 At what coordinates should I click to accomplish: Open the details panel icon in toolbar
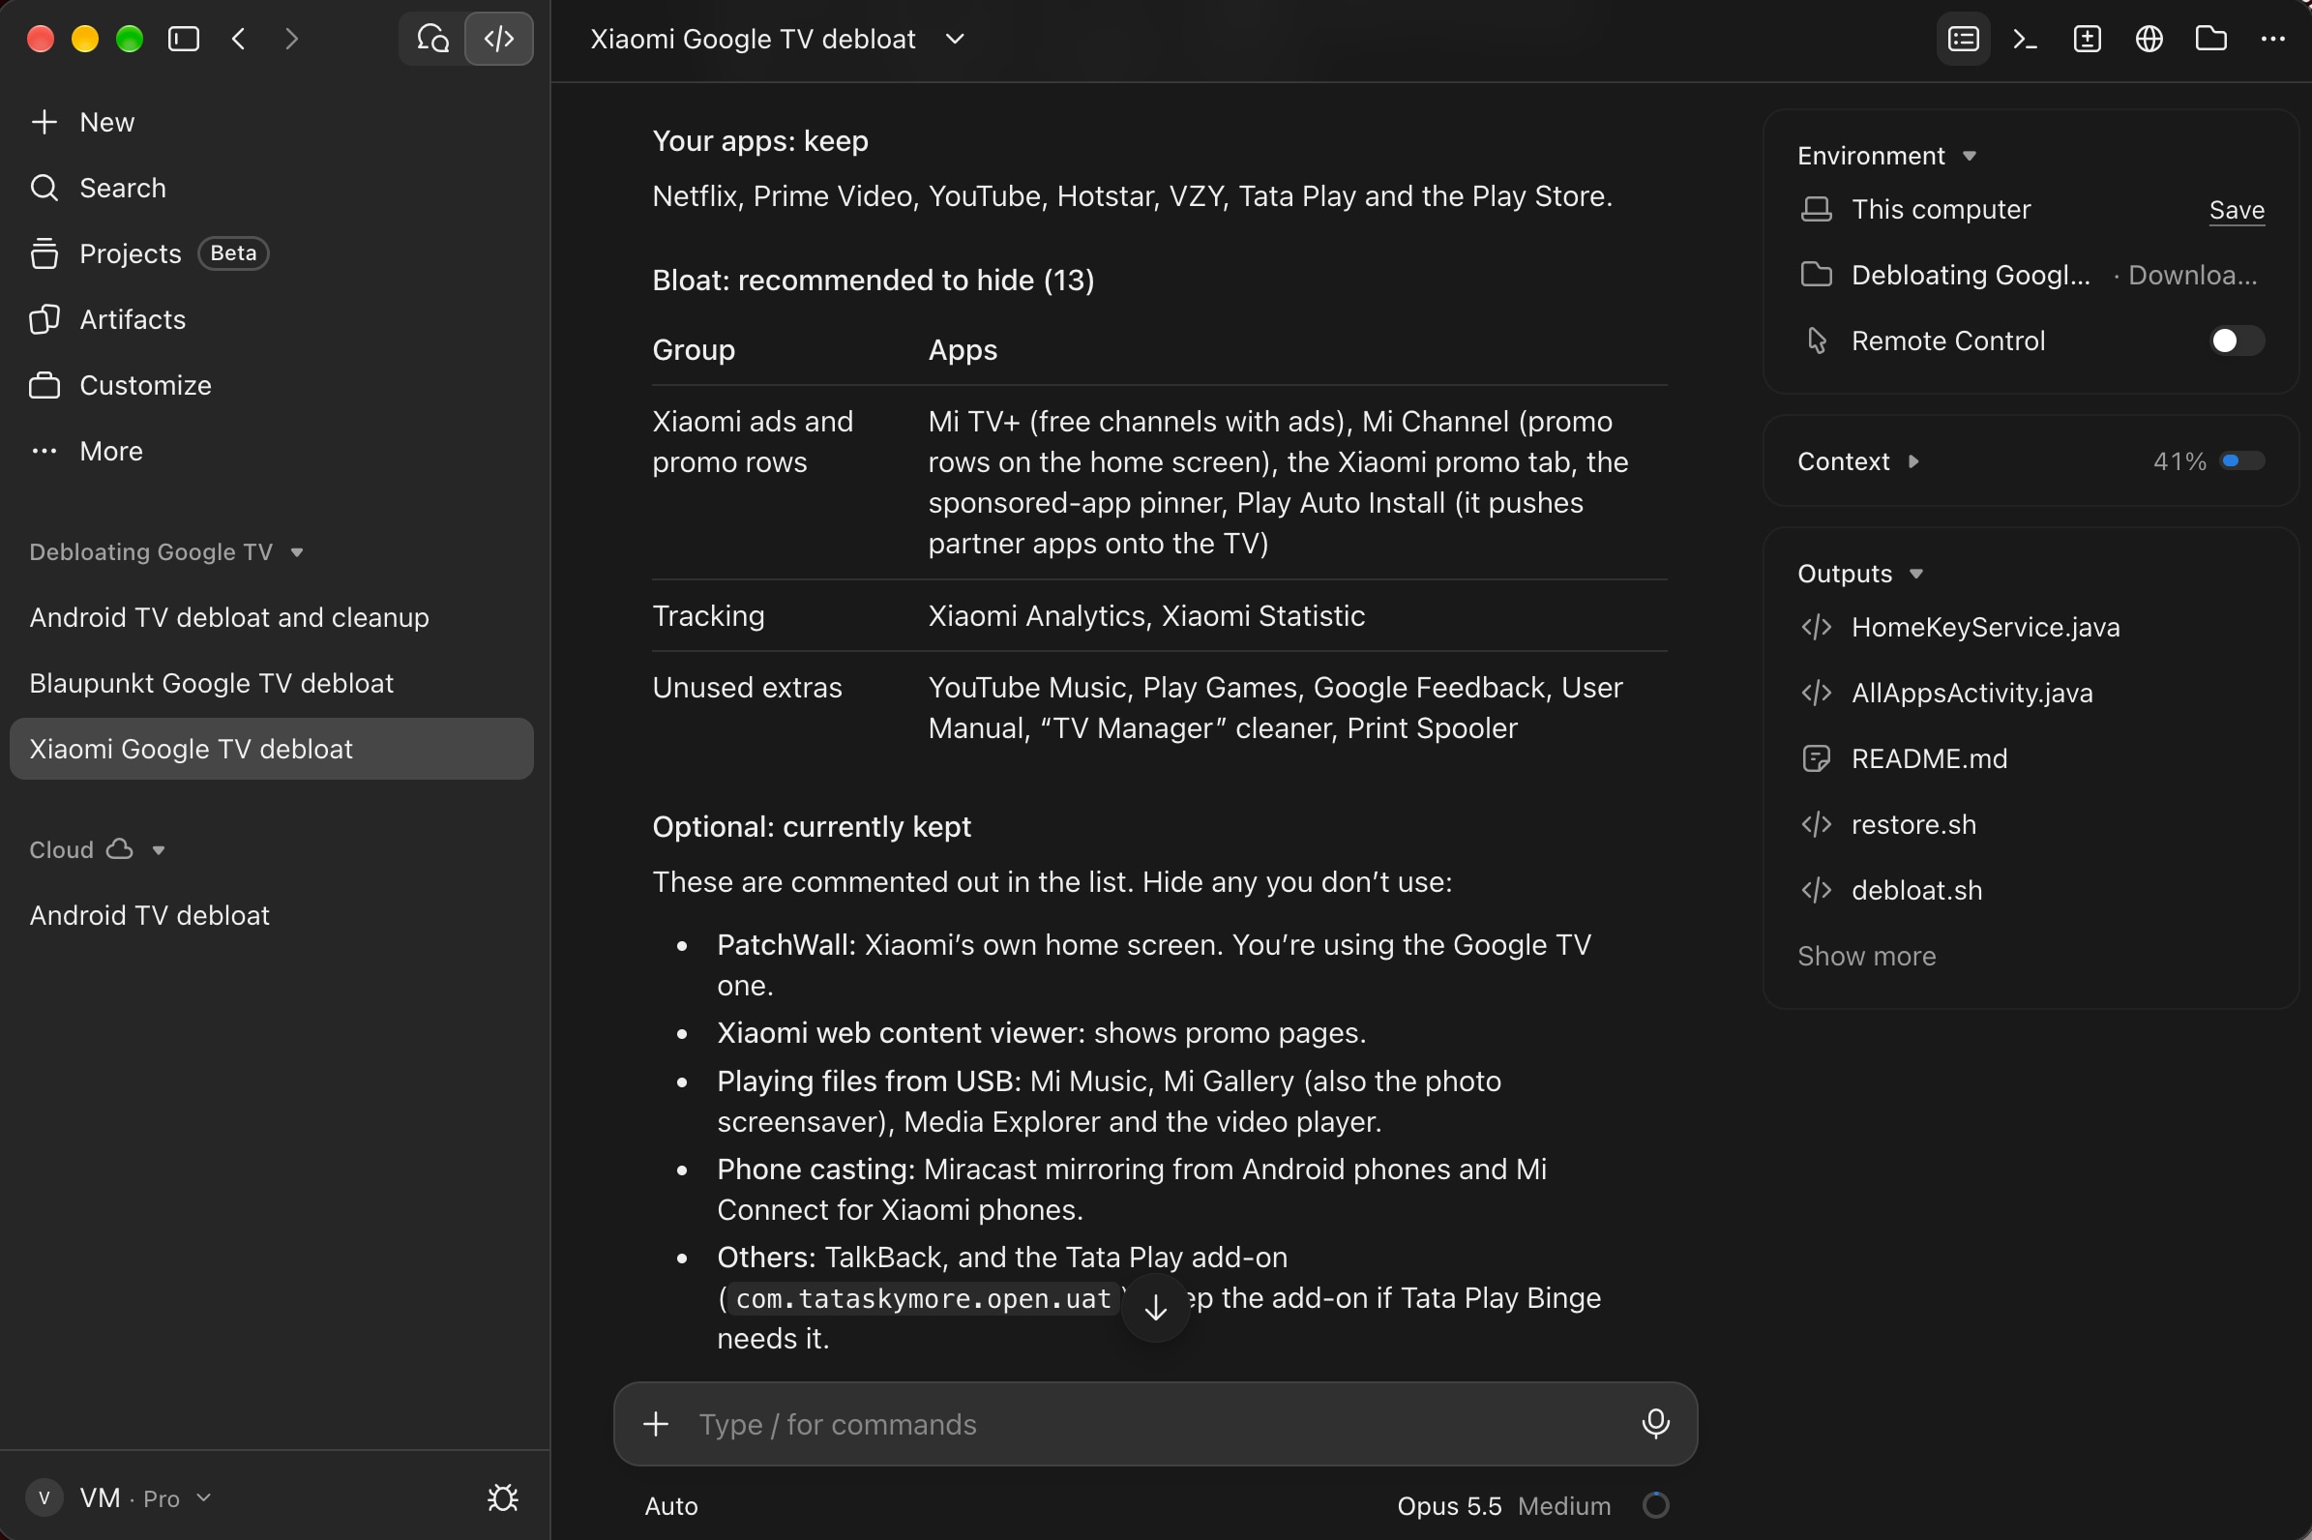tap(1964, 40)
